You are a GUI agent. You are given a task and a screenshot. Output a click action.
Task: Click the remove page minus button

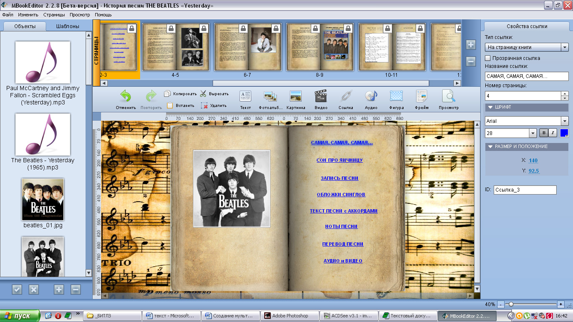coord(471,62)
